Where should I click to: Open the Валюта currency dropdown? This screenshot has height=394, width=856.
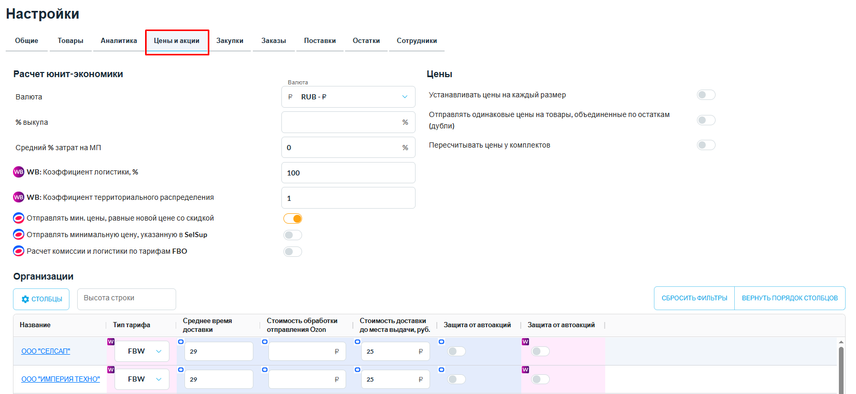click(348, 97)
